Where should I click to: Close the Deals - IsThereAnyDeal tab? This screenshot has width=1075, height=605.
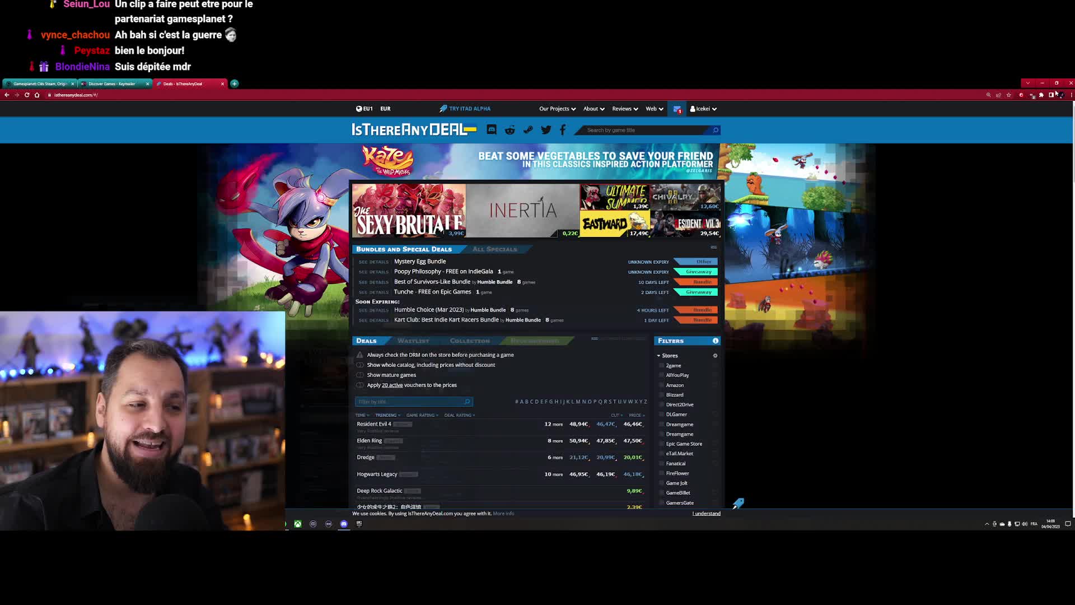point(222,83)
